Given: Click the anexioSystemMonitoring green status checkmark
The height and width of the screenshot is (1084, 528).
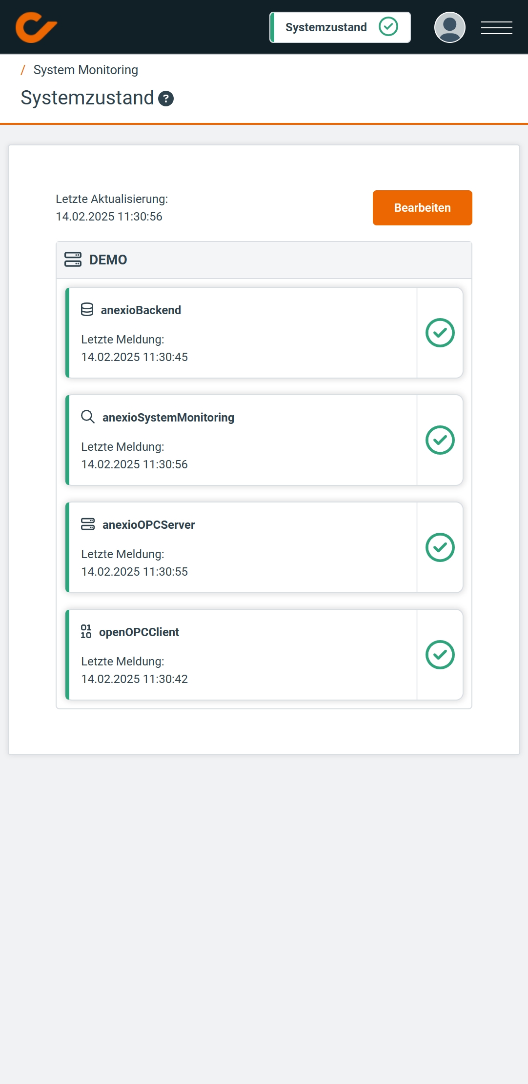Looking at the screenshot, I should coord(440,440).
